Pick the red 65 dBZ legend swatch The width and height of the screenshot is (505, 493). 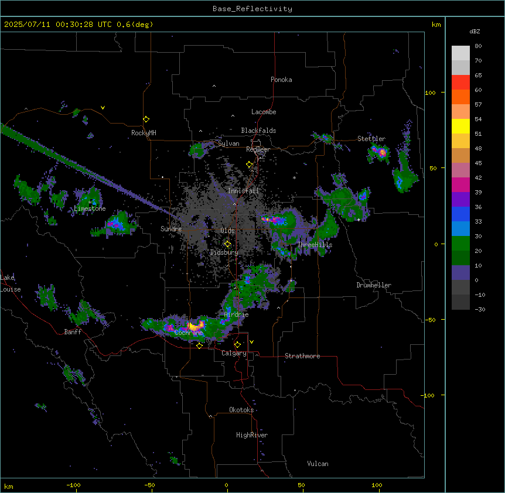click(460, 83)
